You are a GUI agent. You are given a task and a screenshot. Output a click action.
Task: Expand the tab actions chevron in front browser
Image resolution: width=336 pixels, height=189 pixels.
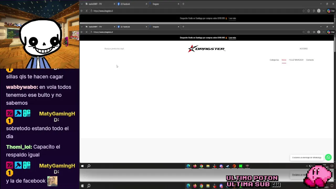pyautogui.click(x=82, y=27)
